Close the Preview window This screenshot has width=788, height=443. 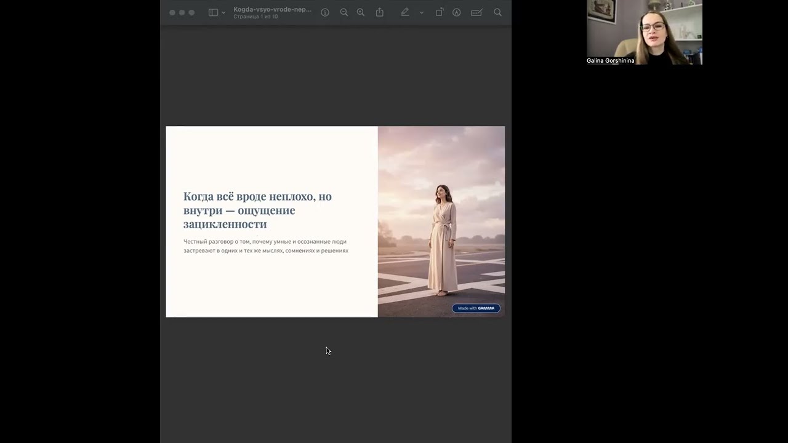click(172, 12)
